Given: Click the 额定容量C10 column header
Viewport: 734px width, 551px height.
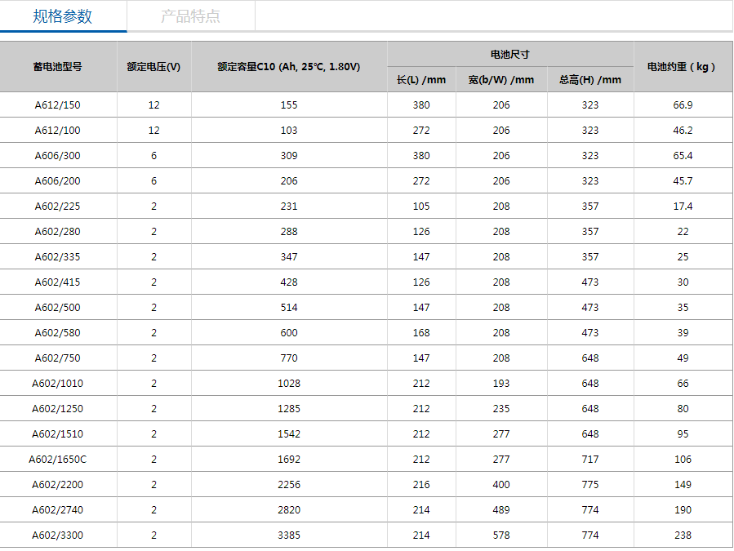Looking at the screenshot, I should 288,67.
